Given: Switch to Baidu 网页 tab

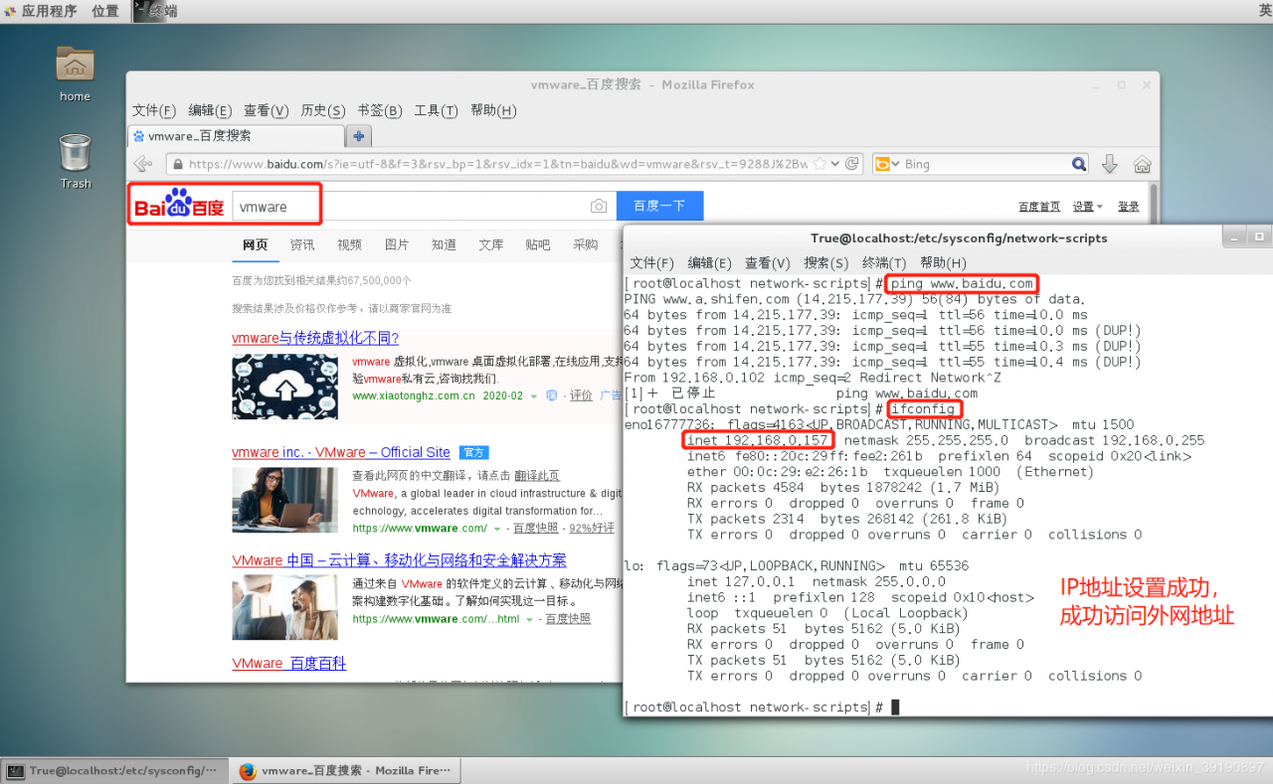Looking at the screenshot, I should pos(256,244).
